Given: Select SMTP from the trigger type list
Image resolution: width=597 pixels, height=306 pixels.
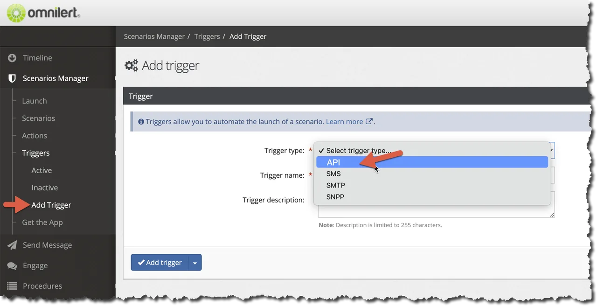Looking at the screenshot, I should (432, 185).
